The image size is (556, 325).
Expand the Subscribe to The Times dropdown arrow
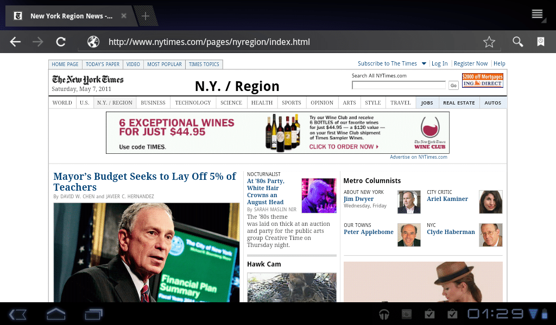tap(424, 64)
